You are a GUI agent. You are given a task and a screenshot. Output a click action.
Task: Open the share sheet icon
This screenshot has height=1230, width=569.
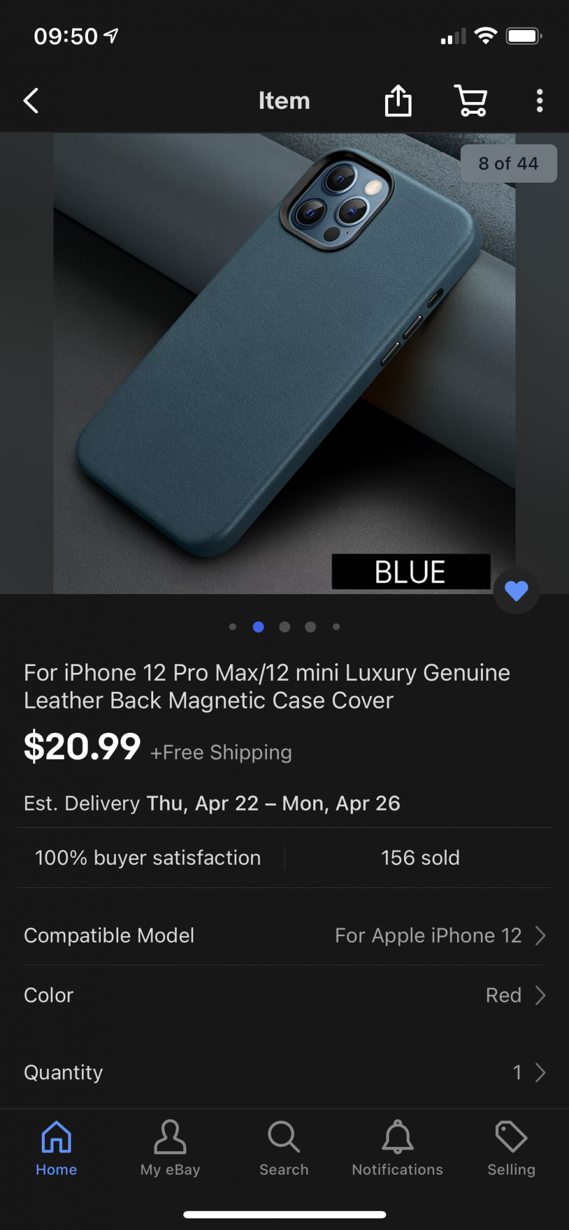pos(398,100)
